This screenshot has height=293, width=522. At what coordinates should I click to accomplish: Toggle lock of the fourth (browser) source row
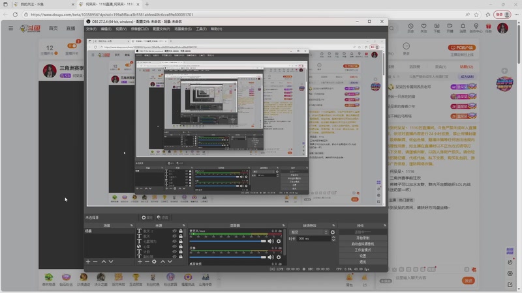181,247
